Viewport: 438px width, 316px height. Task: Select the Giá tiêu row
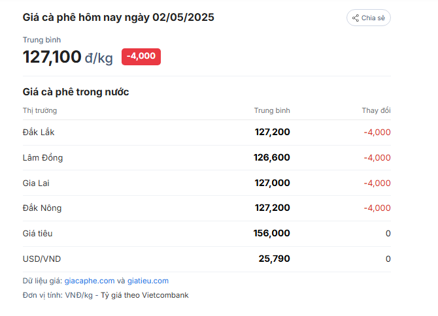(x=207, y=234)
